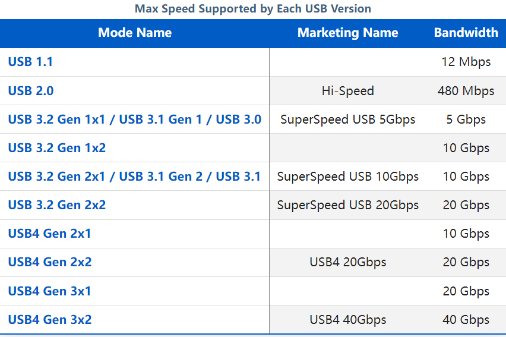
Task: Click USB 3.2 Gen 1x1 mode name
Action: point(135,119)
